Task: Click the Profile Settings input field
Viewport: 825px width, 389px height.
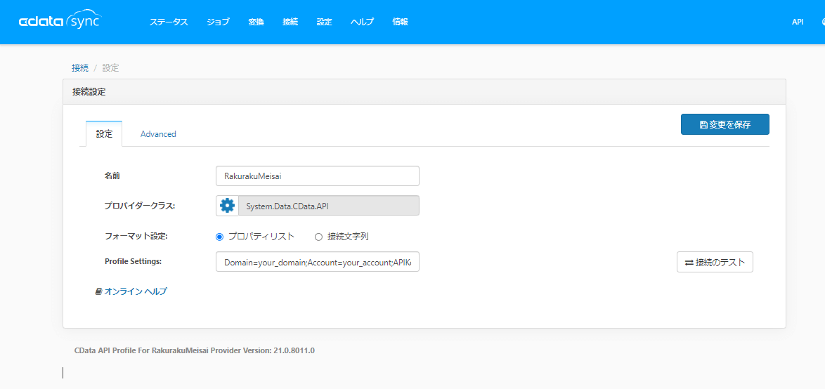Action: click(317, 261)
